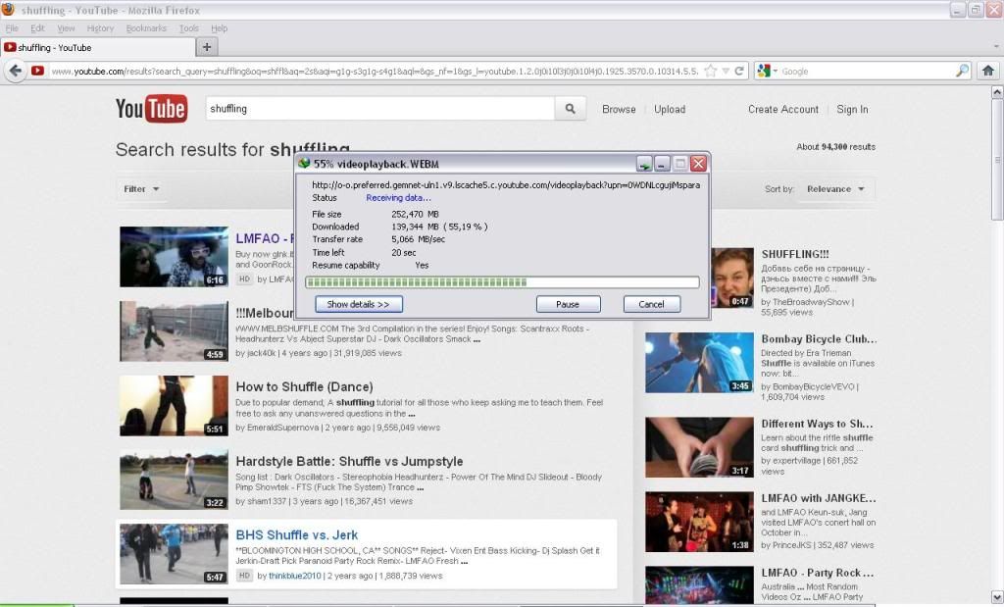Click the download progress bar

(x=501, y=282)
